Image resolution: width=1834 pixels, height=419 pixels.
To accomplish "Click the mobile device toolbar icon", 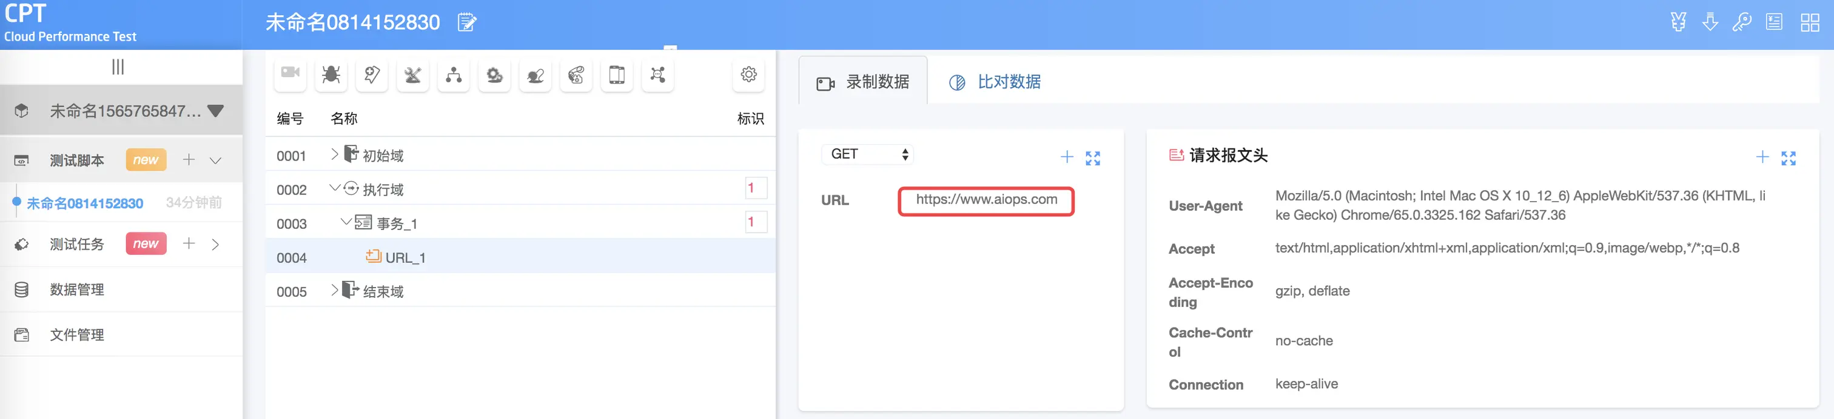I will pos(617,74).
